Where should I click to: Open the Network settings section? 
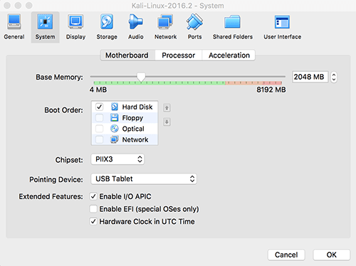click(165, 27)
